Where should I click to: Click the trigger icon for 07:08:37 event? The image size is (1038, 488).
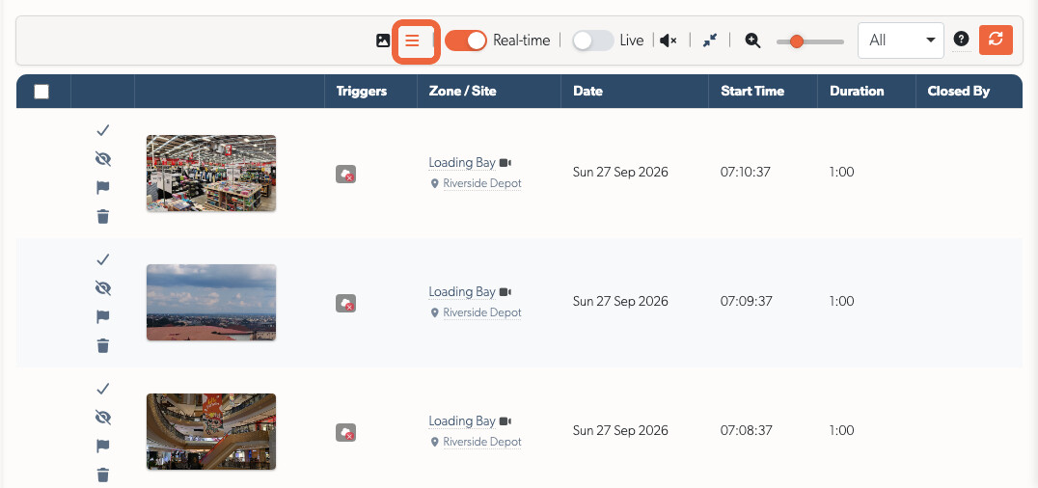click(x=345, y=432)
